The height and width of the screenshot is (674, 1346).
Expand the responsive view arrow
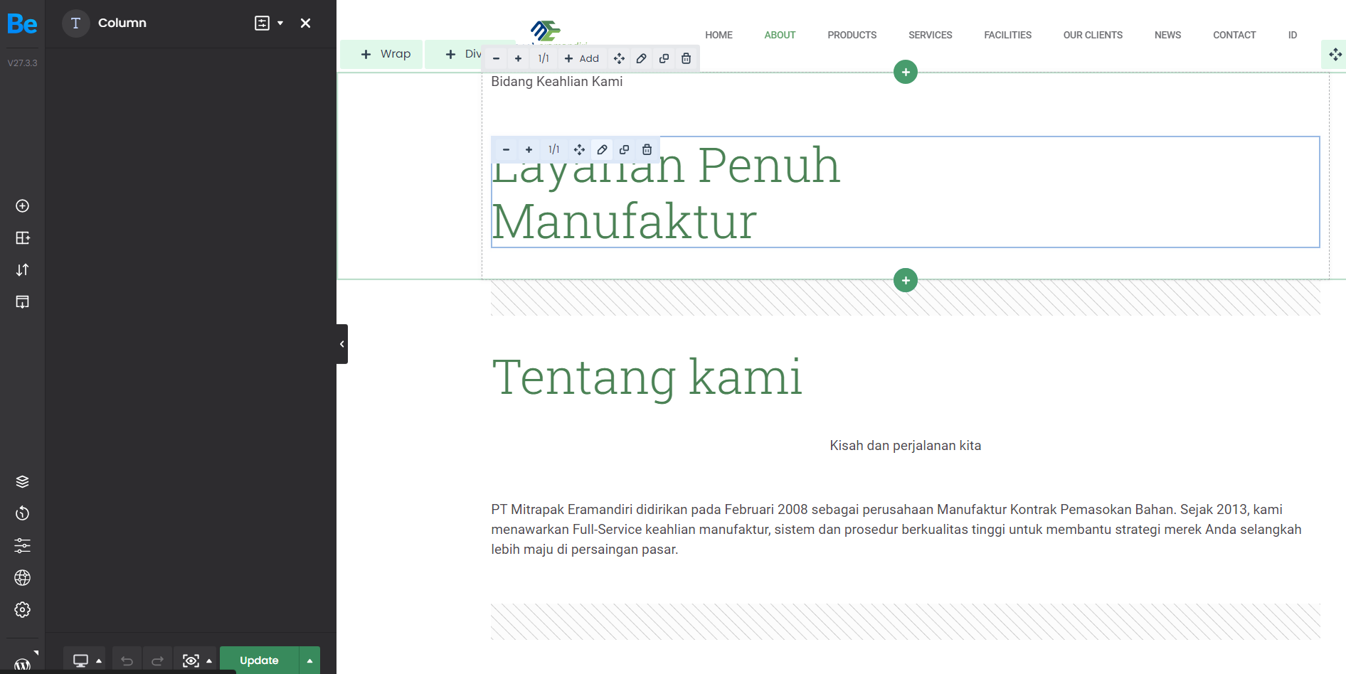pyautogui.click(x=99, y=661)
